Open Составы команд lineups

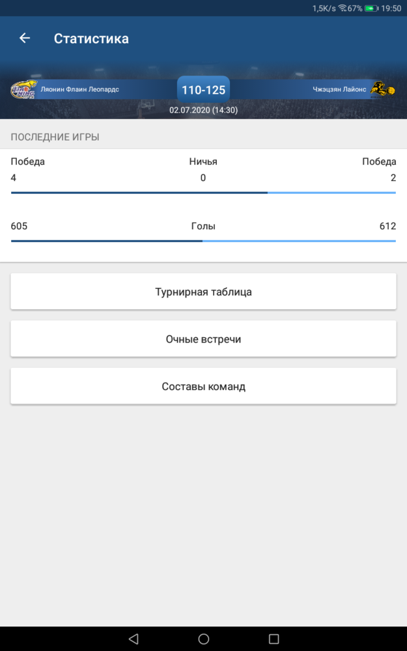(x=203, y=386)
